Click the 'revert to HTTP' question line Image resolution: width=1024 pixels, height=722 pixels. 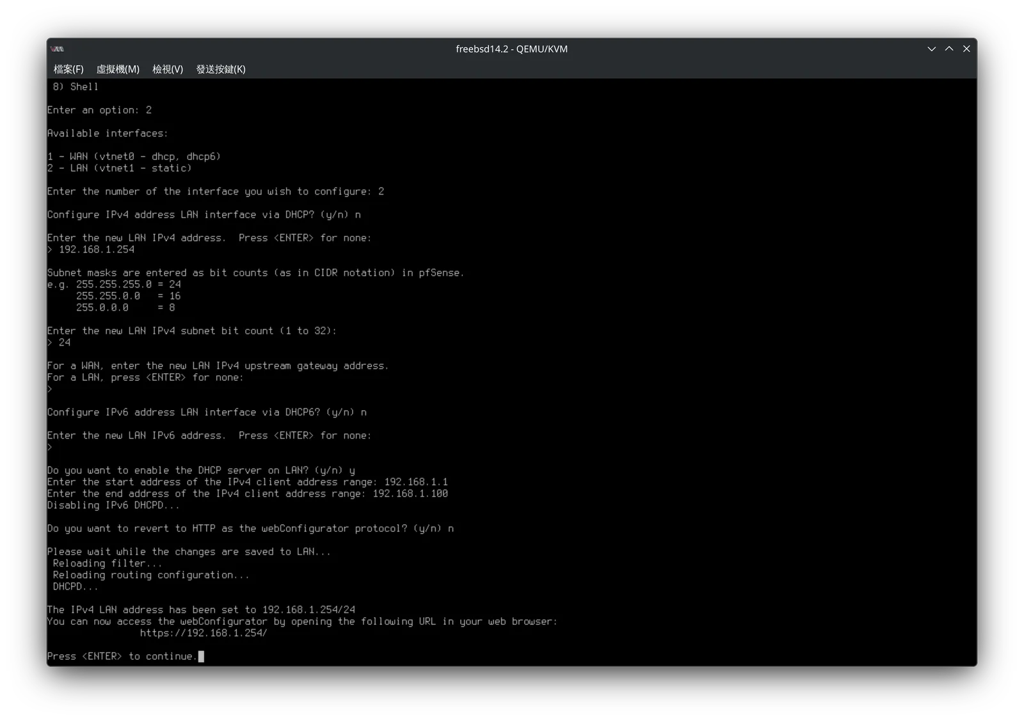(250, 529)
